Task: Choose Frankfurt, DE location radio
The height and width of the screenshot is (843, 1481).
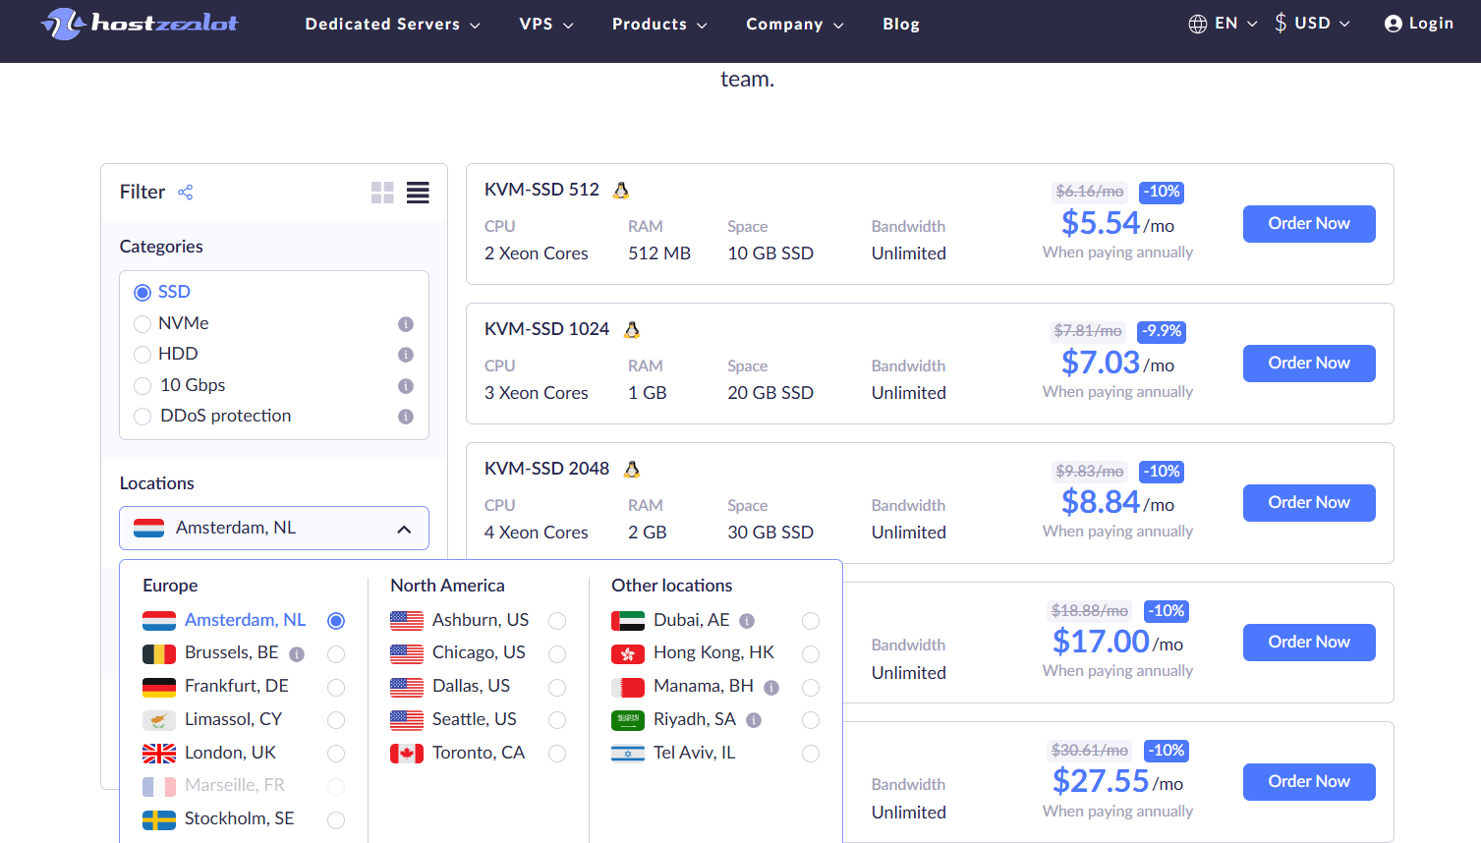Action: point(336,688)
